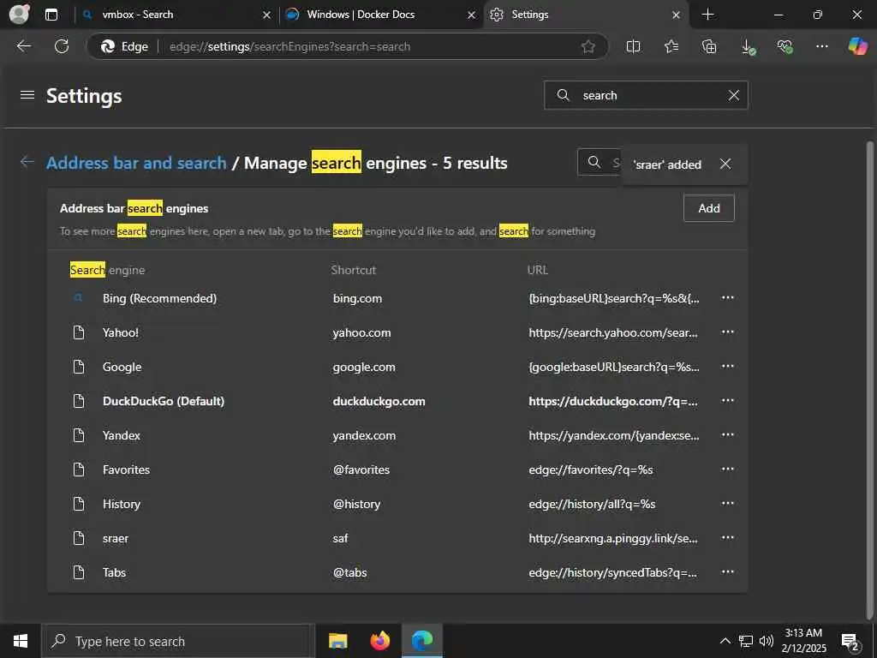Image resolution: width=877 pixels, height=658 pixels.
Task: Open the network tray icon
Action: 746,641
